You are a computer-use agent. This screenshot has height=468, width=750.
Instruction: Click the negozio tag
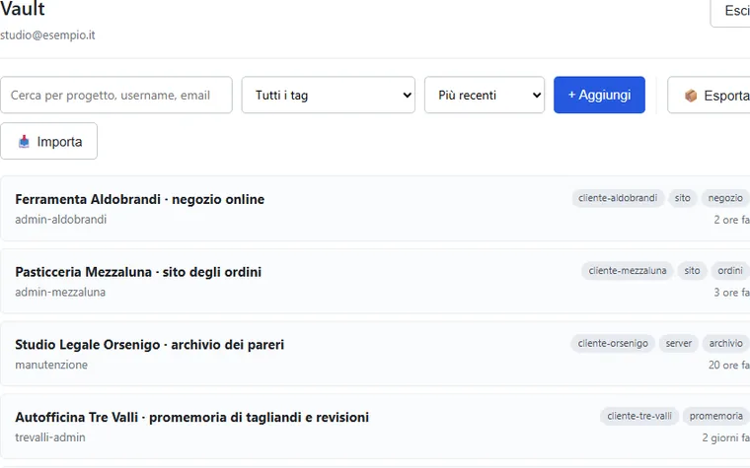click(725, 198)
